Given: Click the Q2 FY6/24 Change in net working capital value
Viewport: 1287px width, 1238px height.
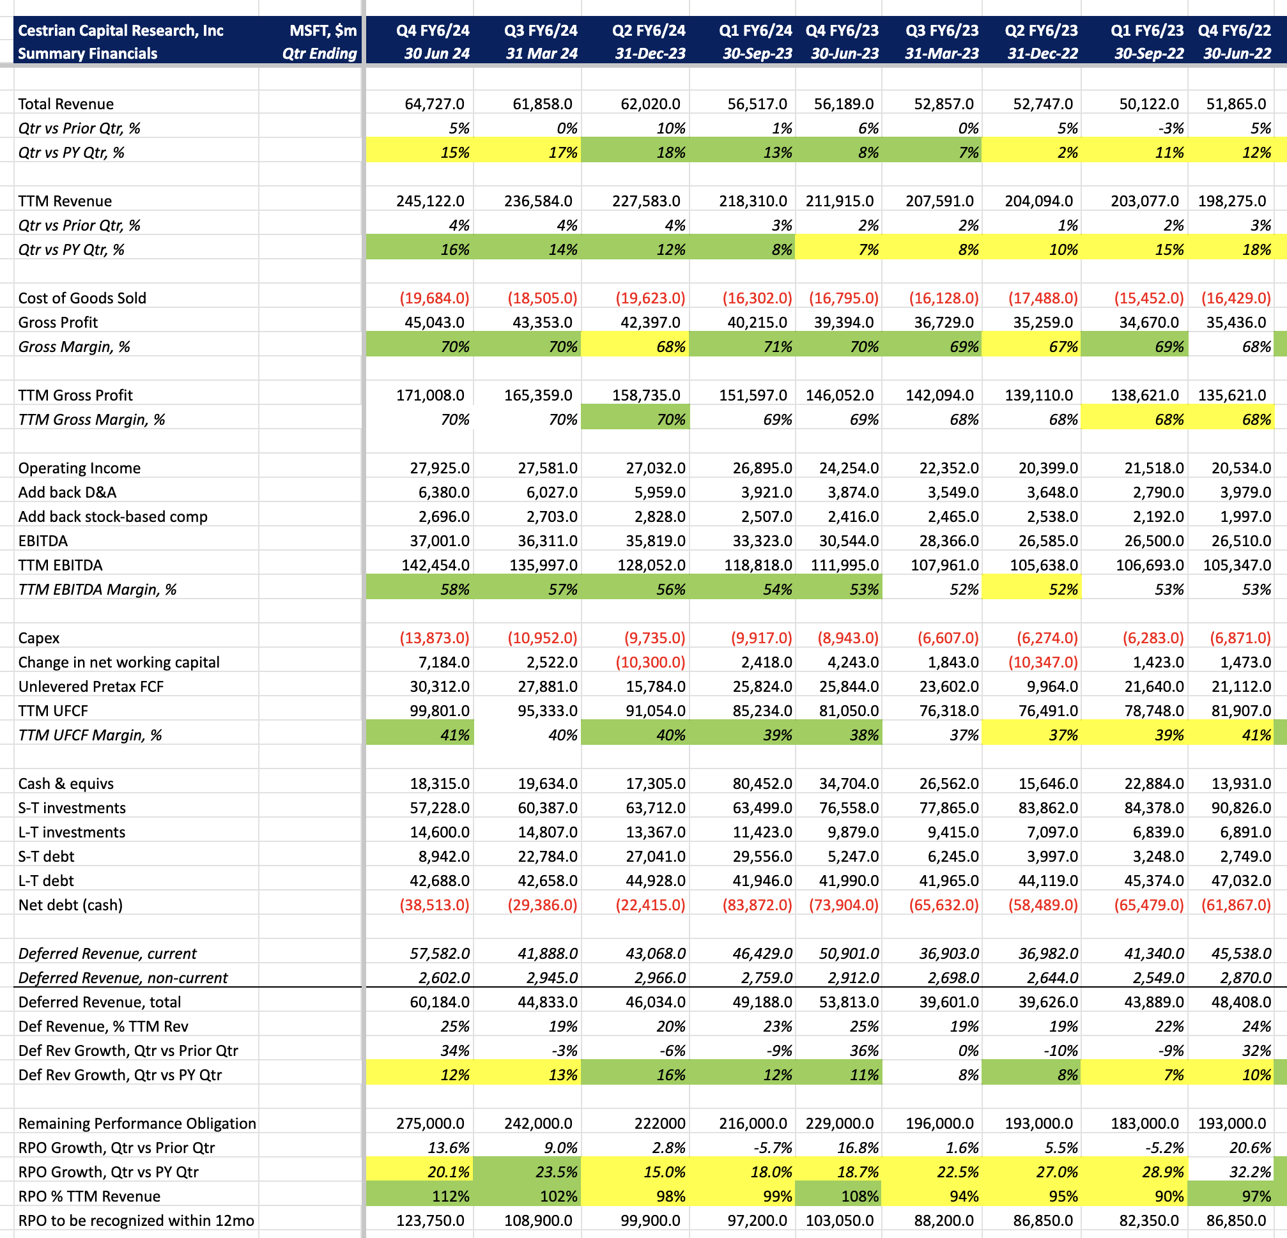Looking at the screenshot, I should 649,662.
